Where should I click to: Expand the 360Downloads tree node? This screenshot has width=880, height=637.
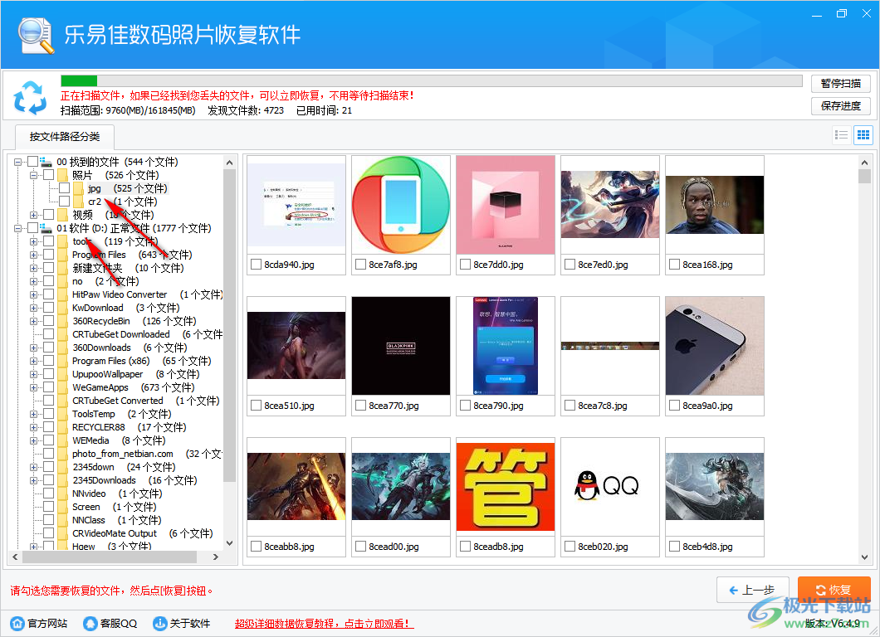pos(34,348)
